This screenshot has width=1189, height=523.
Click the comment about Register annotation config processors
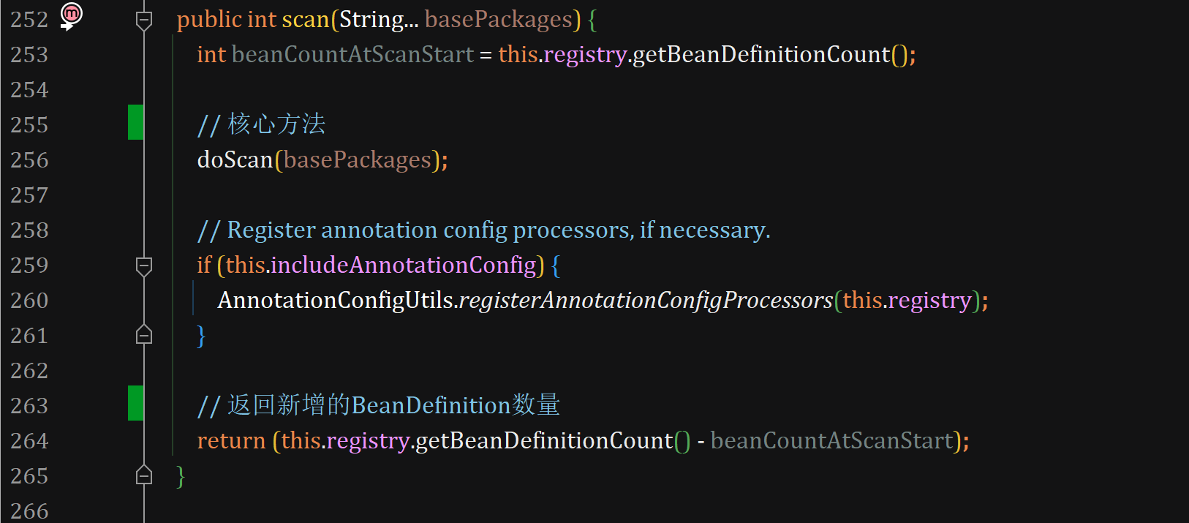click(484, 230)
